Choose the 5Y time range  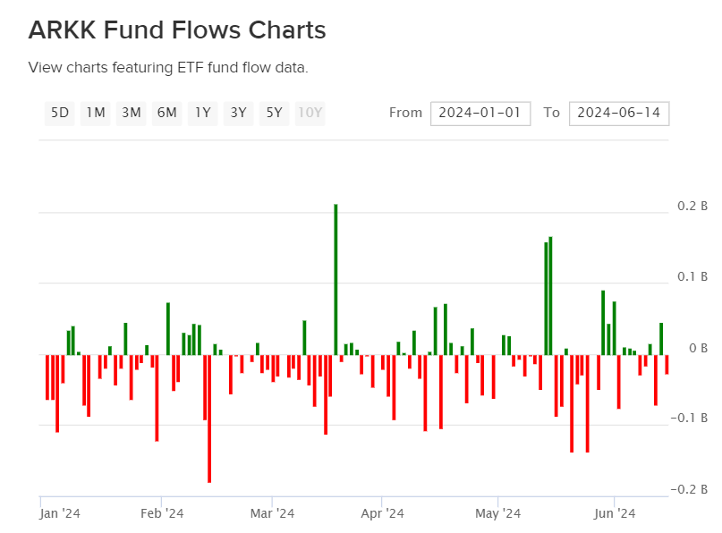(x=274, y=113)
